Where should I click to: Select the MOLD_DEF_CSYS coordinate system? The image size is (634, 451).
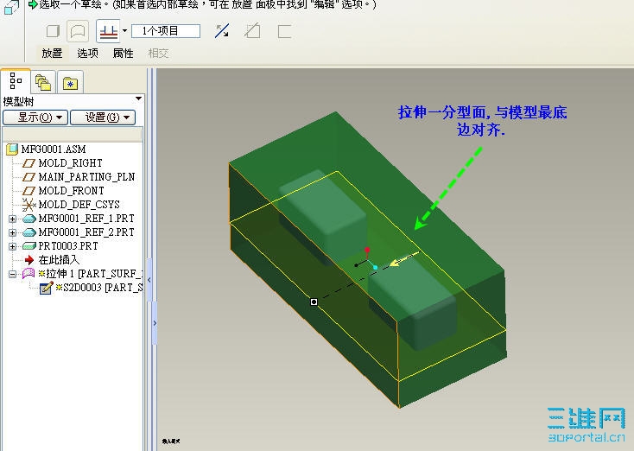point(79,204)
